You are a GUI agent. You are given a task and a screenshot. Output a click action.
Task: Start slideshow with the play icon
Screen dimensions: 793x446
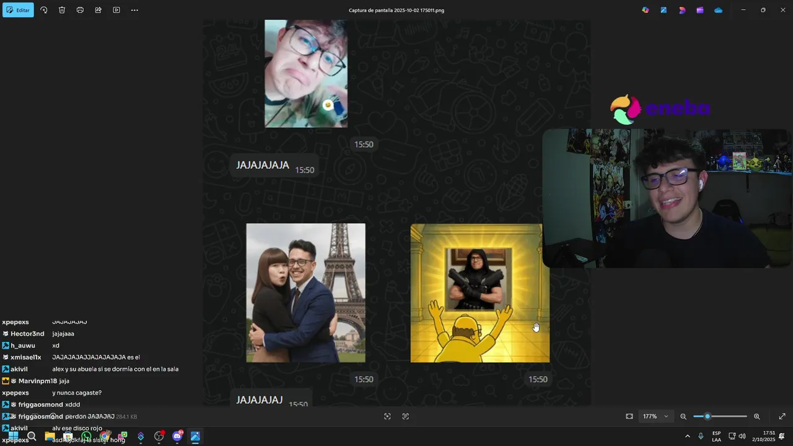point(116,10)
